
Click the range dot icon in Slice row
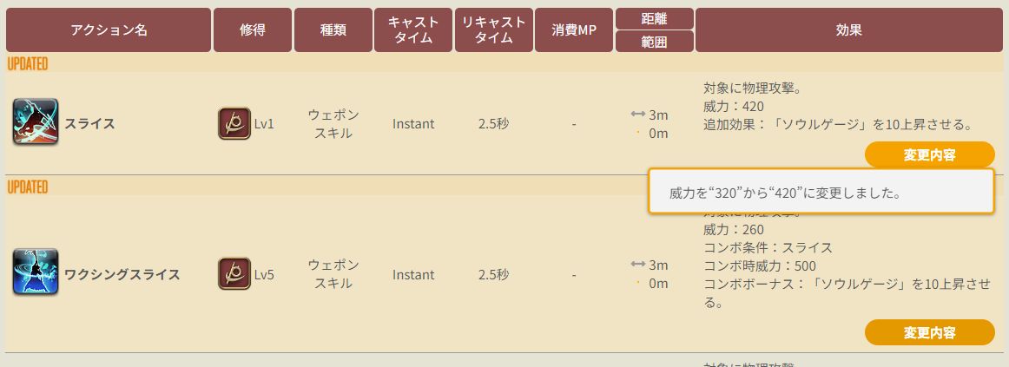point(638,133)
